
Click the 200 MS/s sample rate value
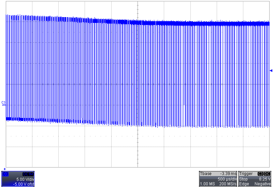click(228, 184)
